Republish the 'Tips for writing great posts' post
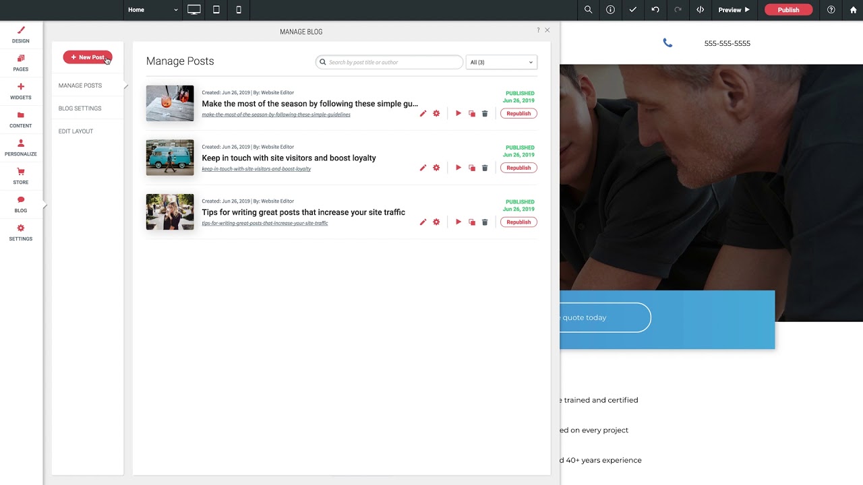Viewport: 863px width, 485px height. [518, 222]
